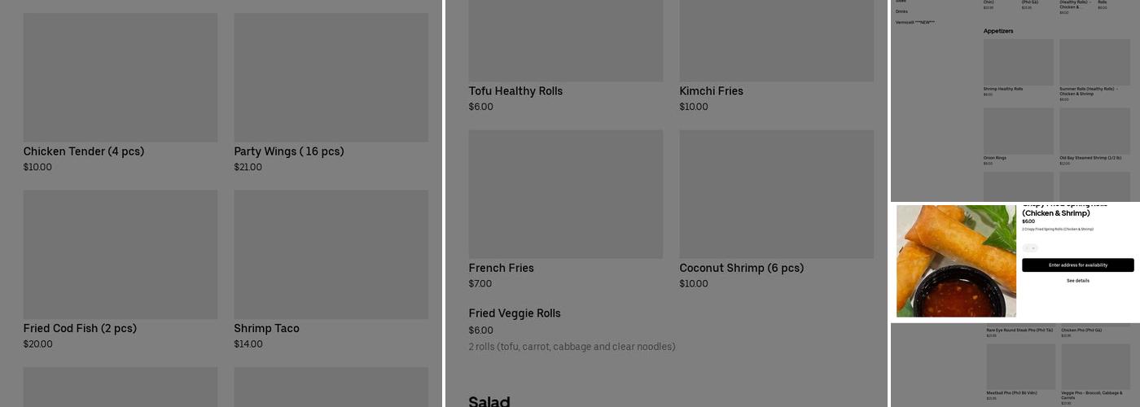Select the Vermicelli NEW menu category

coord(915,23)
